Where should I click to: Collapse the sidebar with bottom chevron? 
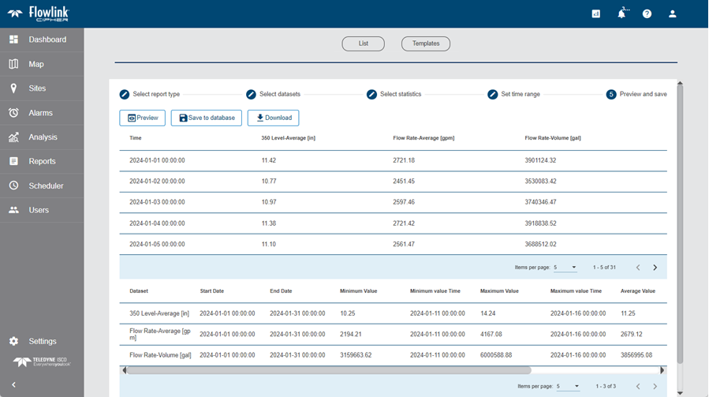click(13, 384)
